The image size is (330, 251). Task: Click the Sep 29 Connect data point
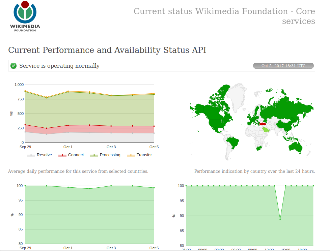25,125
